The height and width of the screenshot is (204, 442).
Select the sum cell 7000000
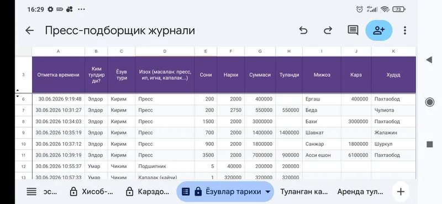[x=260, y=155]
